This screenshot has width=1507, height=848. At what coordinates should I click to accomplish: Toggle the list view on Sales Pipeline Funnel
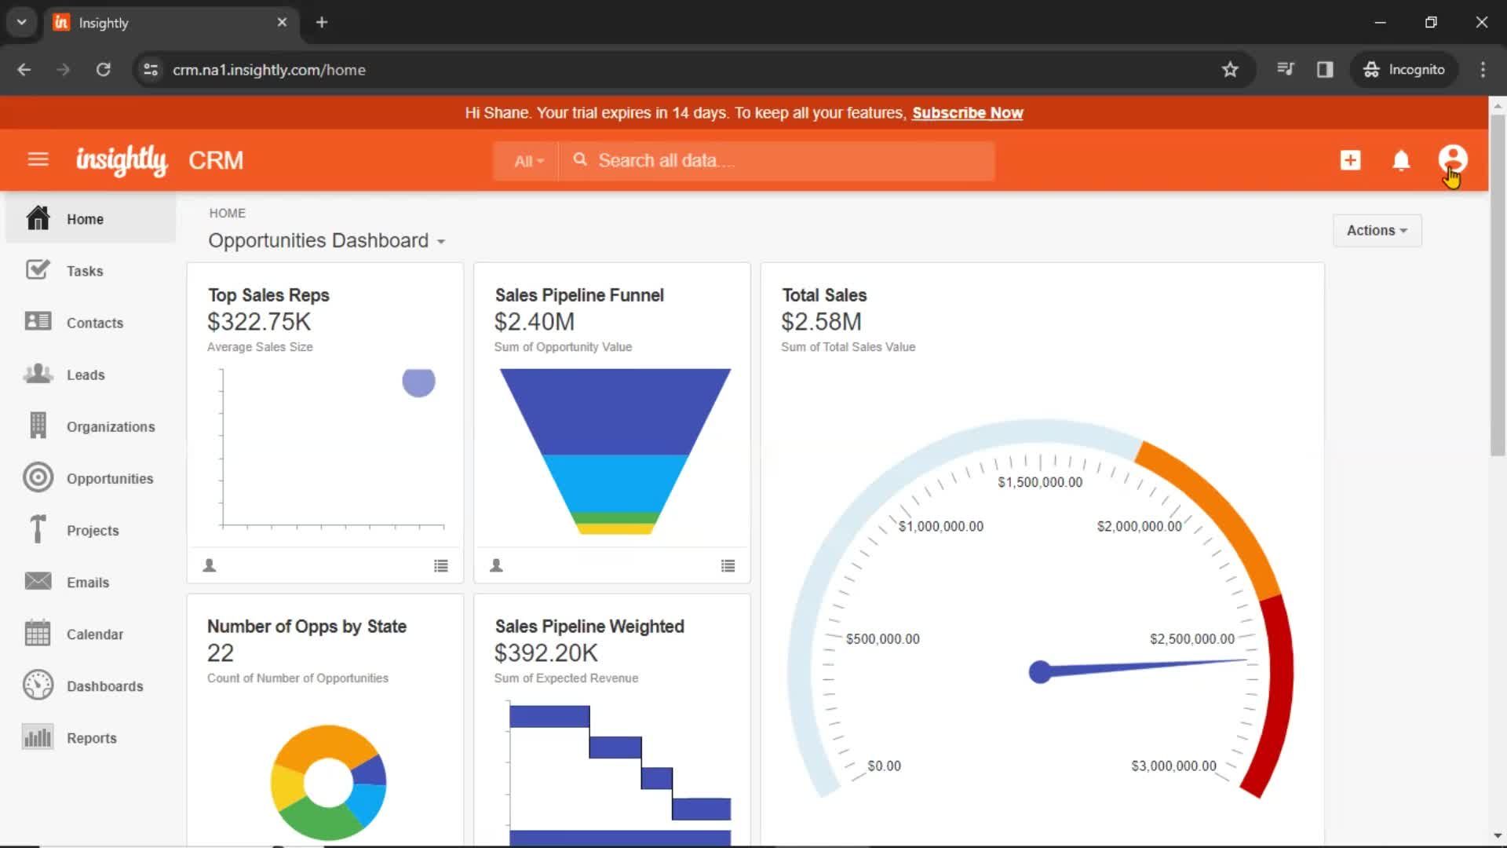(x=728, y=565)
